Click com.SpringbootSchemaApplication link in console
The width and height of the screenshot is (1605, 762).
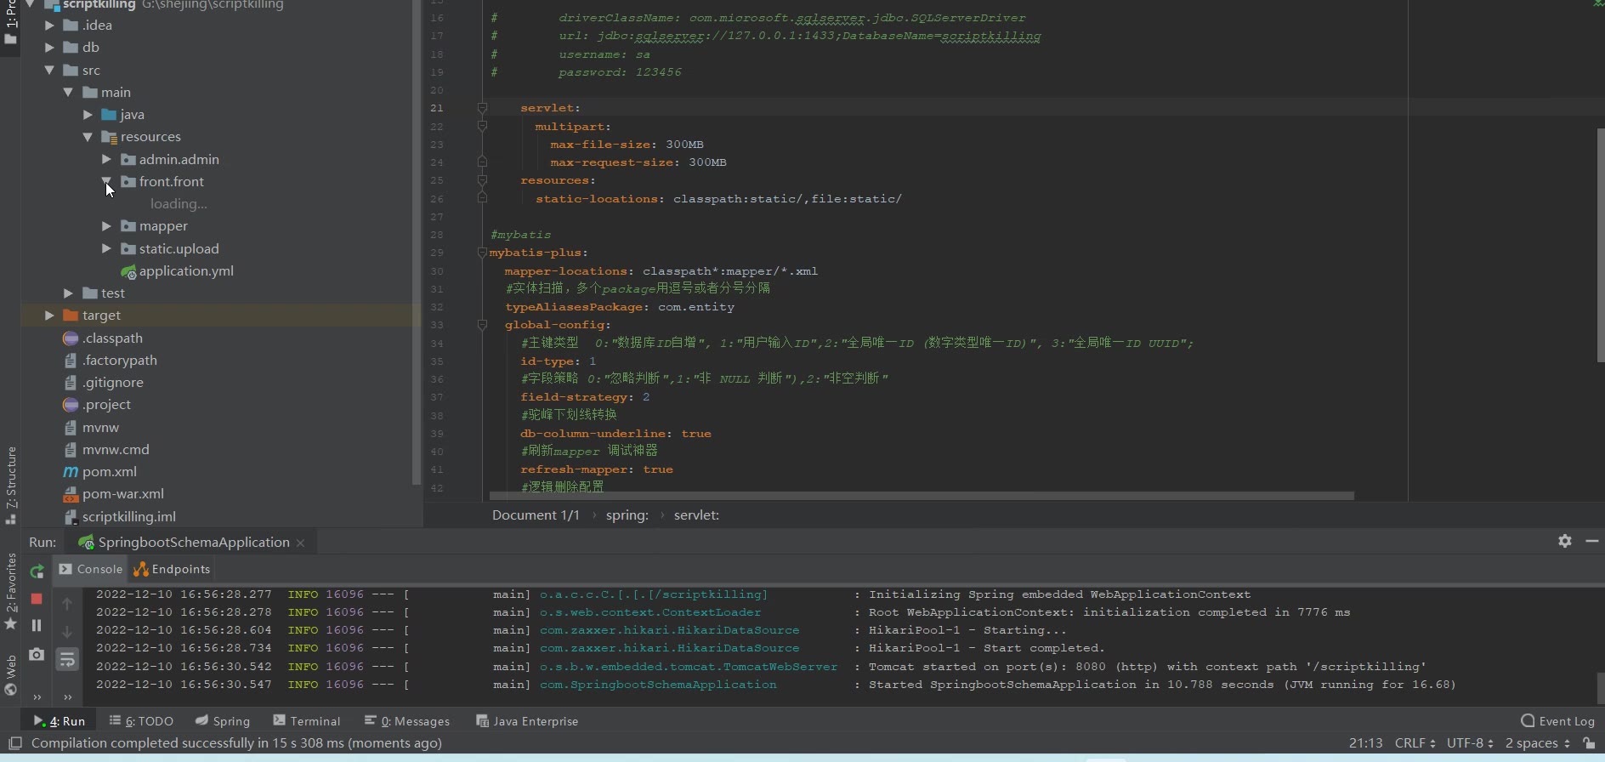pyautogui.click(x=658, y=685)
